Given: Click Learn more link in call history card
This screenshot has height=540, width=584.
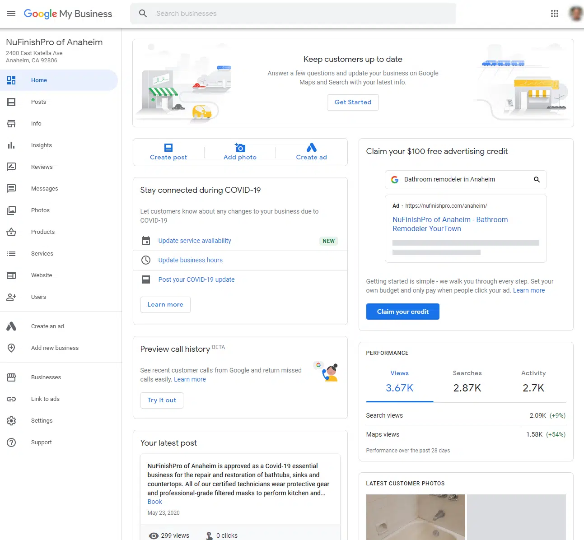Looking at the screenshot, I should [x=190, y=379].
